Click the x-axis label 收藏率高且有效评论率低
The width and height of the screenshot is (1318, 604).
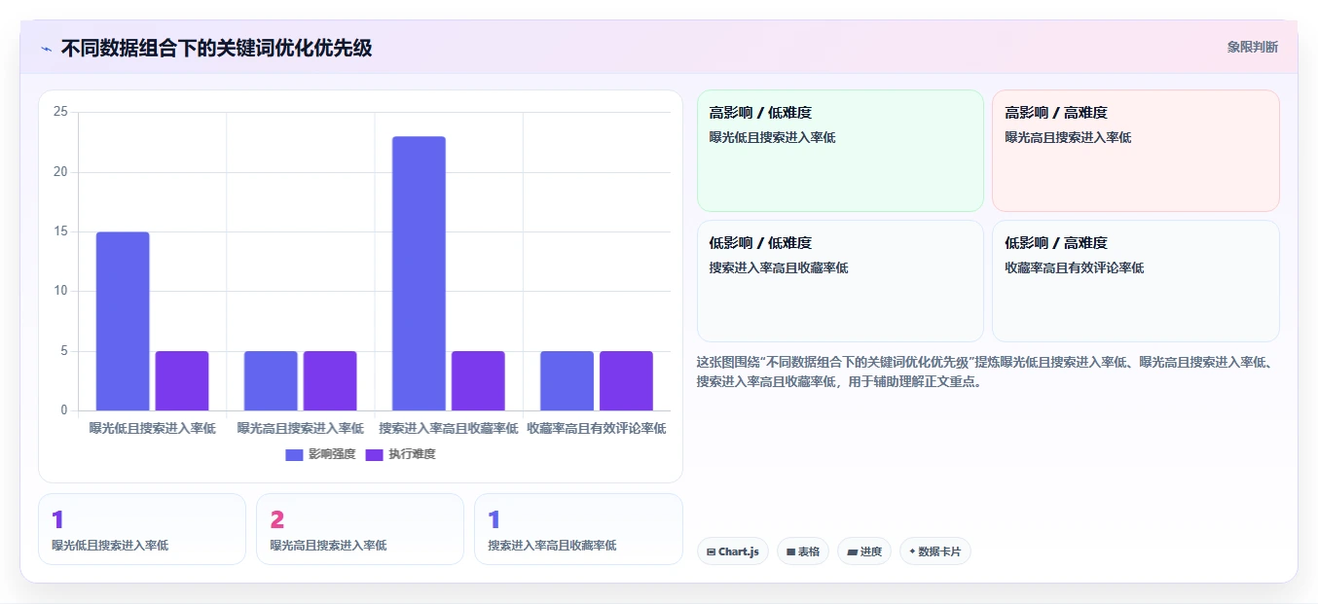597,428
